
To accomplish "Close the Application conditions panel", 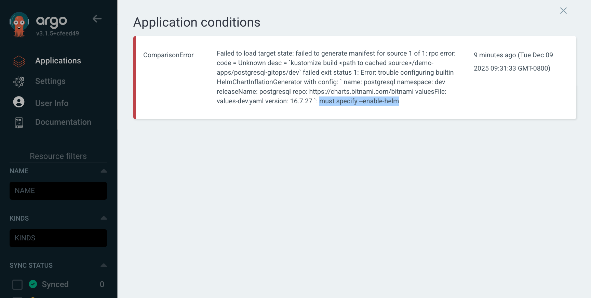I will point(563,11).
